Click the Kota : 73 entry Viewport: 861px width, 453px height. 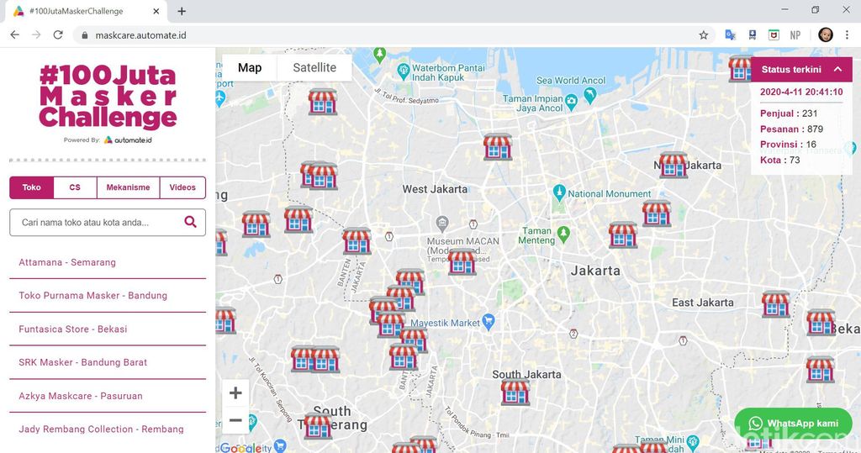coord(779,161)
